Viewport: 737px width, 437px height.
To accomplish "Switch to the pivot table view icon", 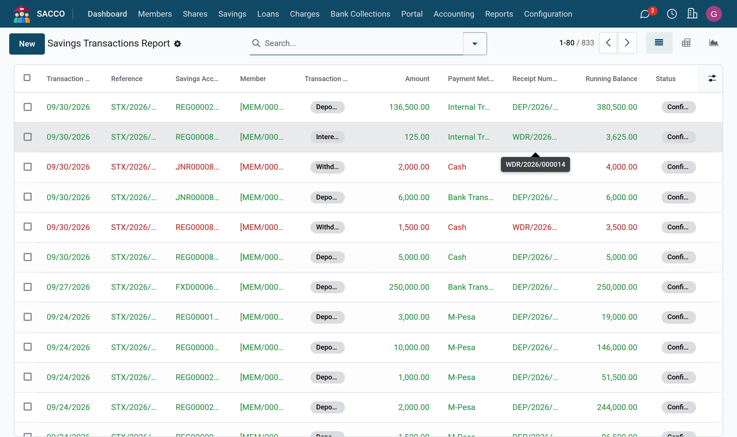I will point(686,43).
